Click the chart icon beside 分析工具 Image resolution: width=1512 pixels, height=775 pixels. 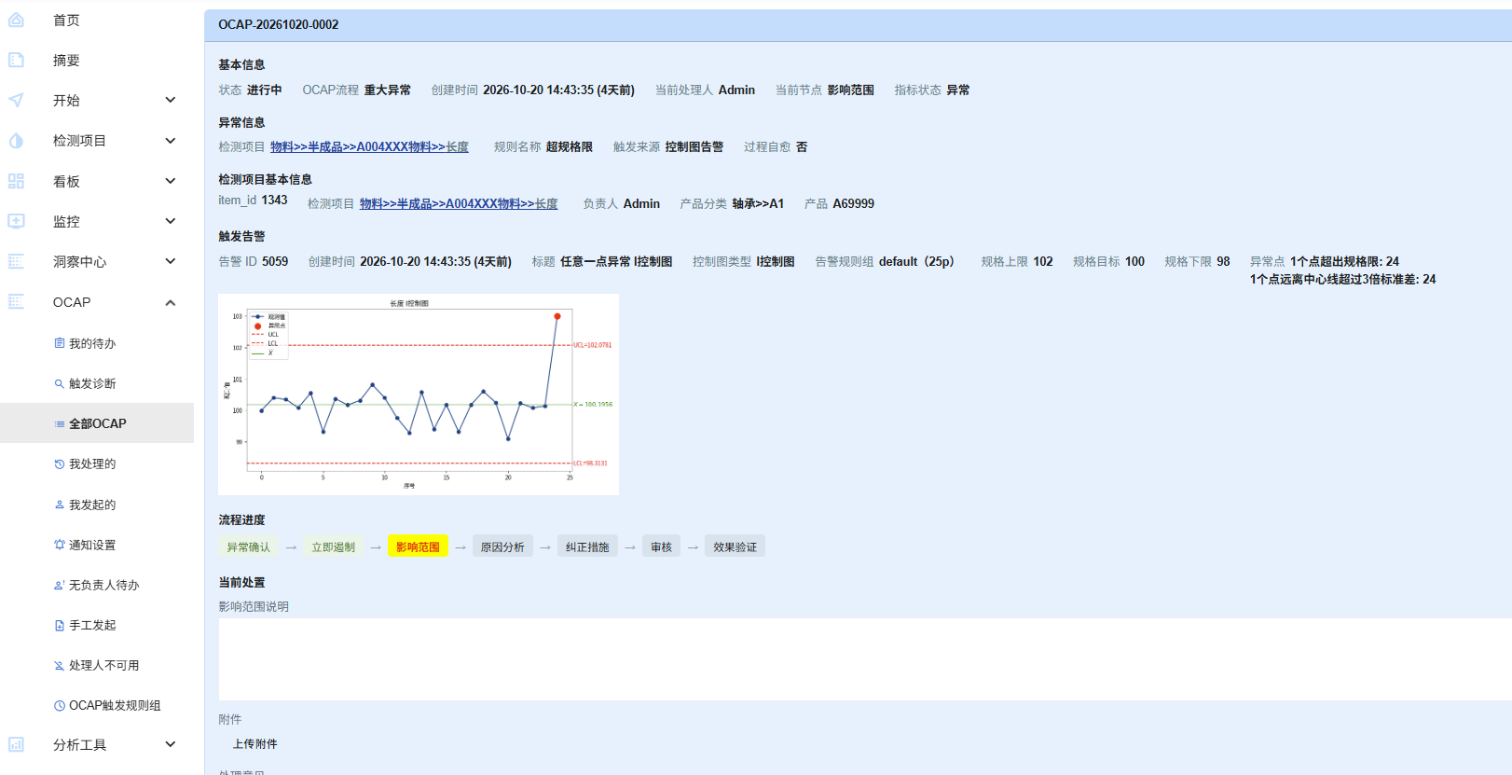point(16,744)
